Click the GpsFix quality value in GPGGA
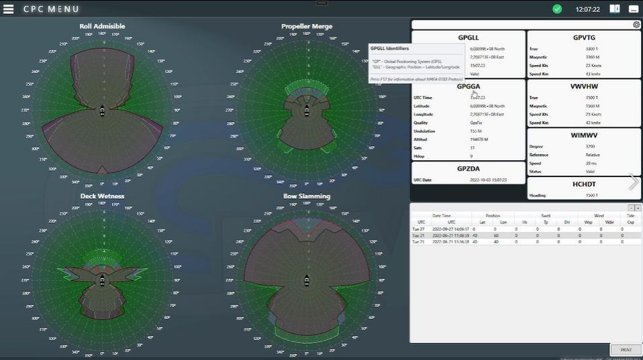Viewport: 643px width, 360px height. [476, 123]
